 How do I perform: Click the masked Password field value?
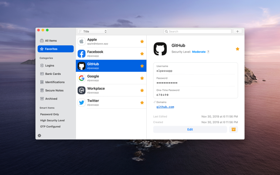click(x=167, y=83)
